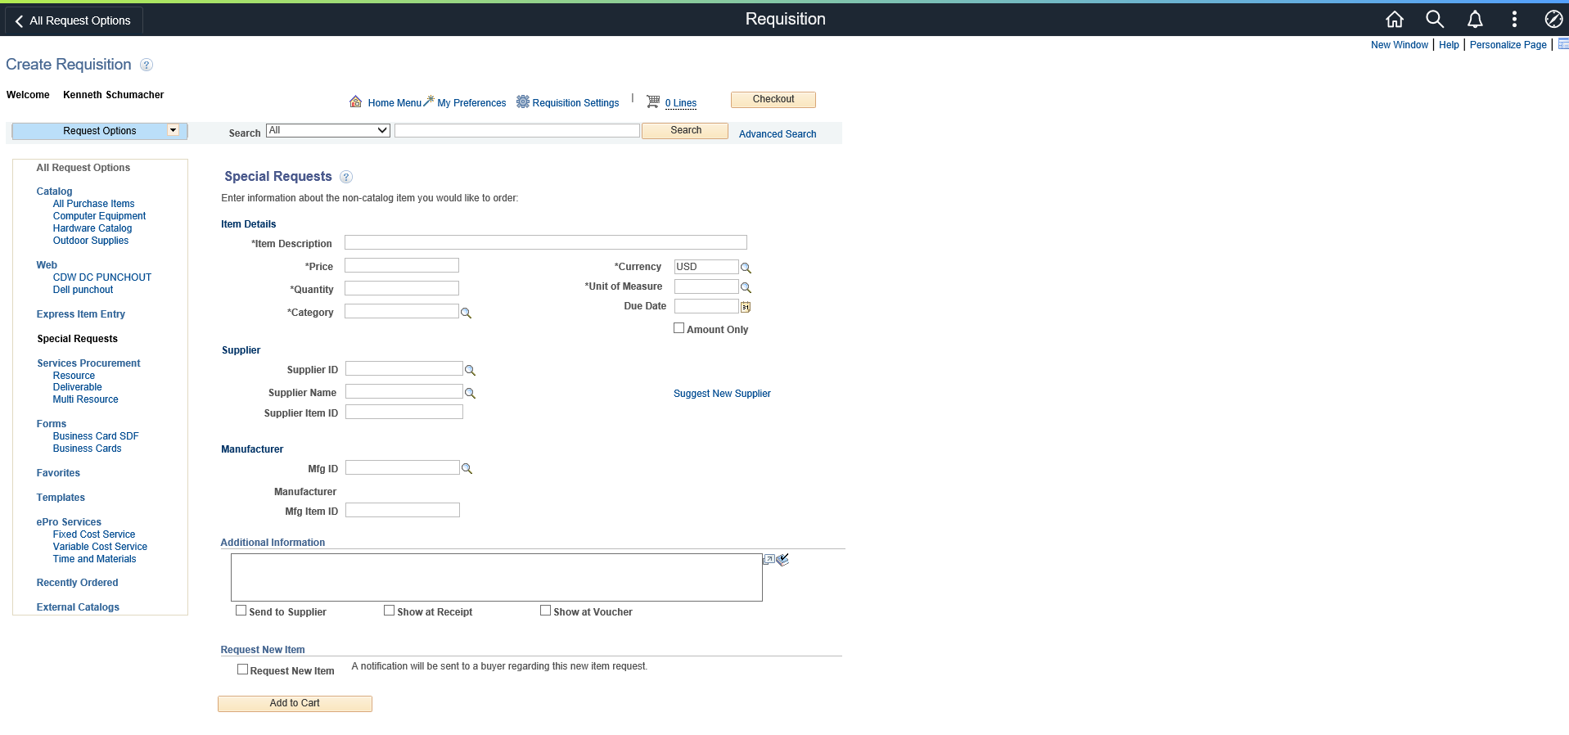
Task: Open the Search category All dropdown
Action: [x=327, y=130]
